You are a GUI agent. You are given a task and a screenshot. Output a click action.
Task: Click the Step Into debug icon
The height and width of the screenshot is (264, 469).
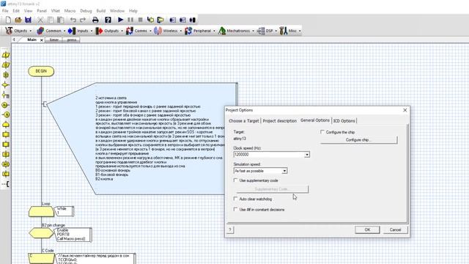150,20
